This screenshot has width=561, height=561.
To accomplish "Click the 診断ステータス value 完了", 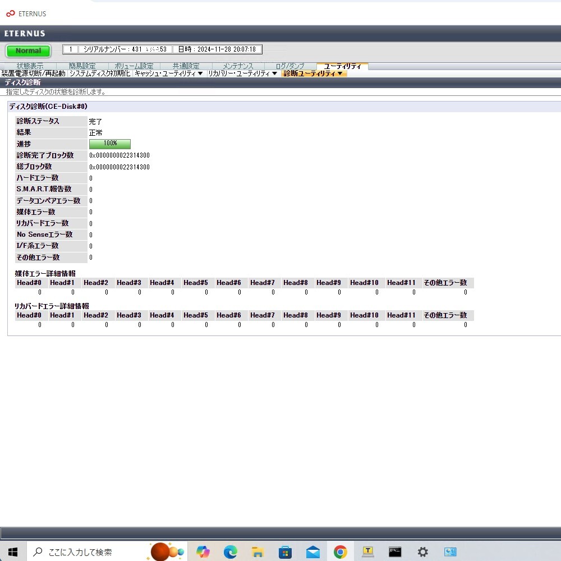I will click(95, 122).
